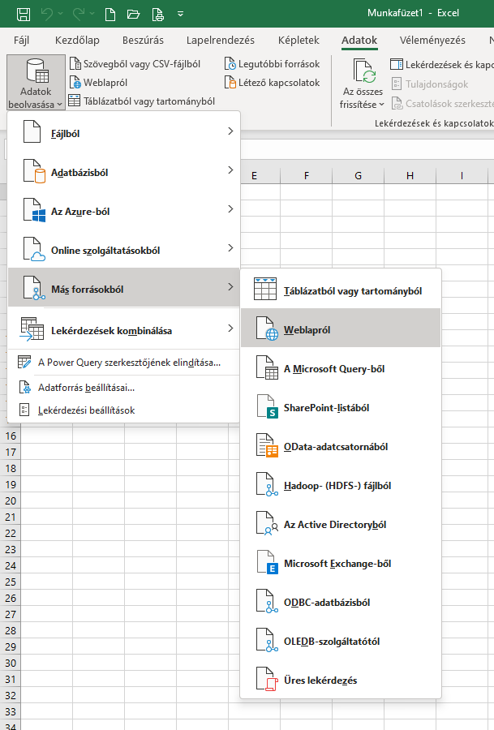Select row header 28
Viewport: 494px width, 730px height.
tap(11, 631)
